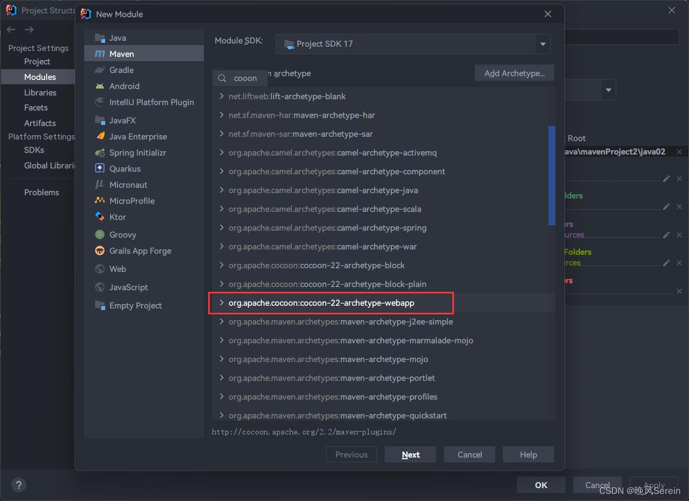Image resolution: width=689 pixels, height=501 pixels.
Task: Open Project settings page
Action: 37,62
